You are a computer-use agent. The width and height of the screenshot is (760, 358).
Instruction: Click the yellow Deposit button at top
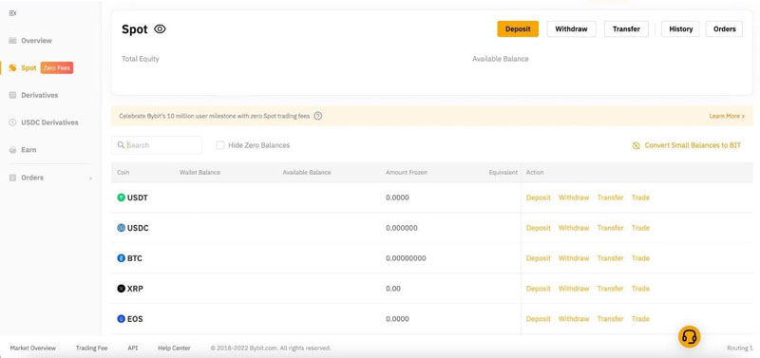tap(518, 29)
